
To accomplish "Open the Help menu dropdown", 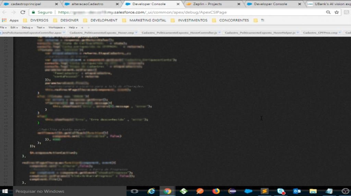I will coord(73,27).
